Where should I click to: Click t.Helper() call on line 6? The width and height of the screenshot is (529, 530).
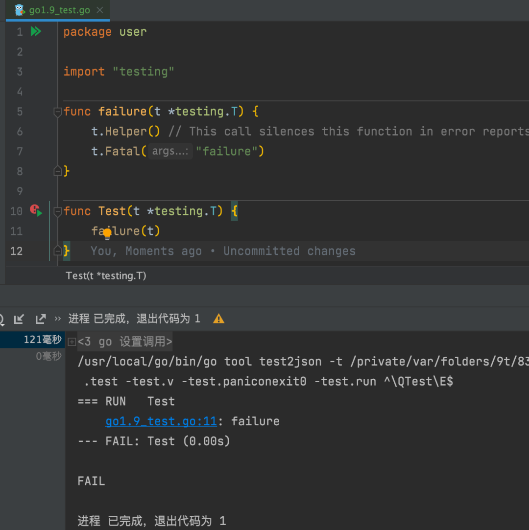point(125,131)
